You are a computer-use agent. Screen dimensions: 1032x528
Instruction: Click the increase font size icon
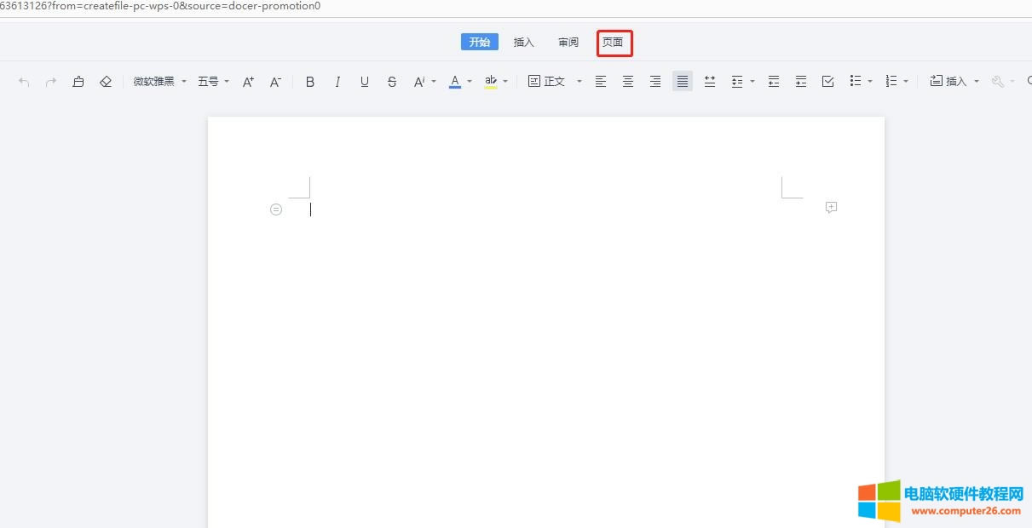(248, 82)
